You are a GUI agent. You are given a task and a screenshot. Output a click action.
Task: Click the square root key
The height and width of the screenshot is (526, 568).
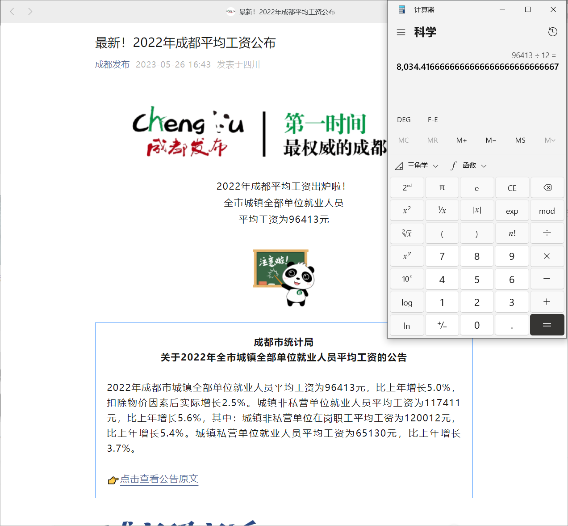pyautogui.click(x=407, y=233)
